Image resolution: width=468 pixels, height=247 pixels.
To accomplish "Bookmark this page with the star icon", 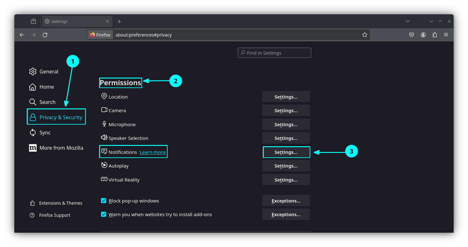I will 365,35.
